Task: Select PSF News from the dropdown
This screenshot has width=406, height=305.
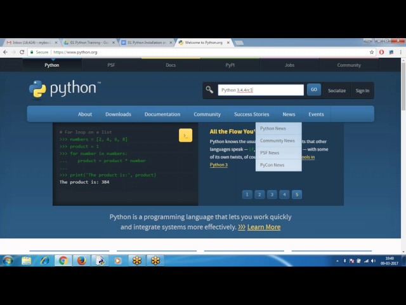Action: 278,152
